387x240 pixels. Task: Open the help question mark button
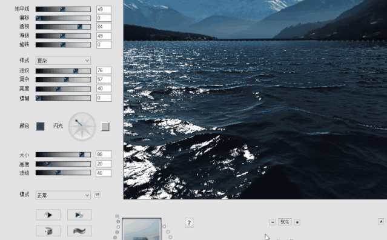coord(189,223)
